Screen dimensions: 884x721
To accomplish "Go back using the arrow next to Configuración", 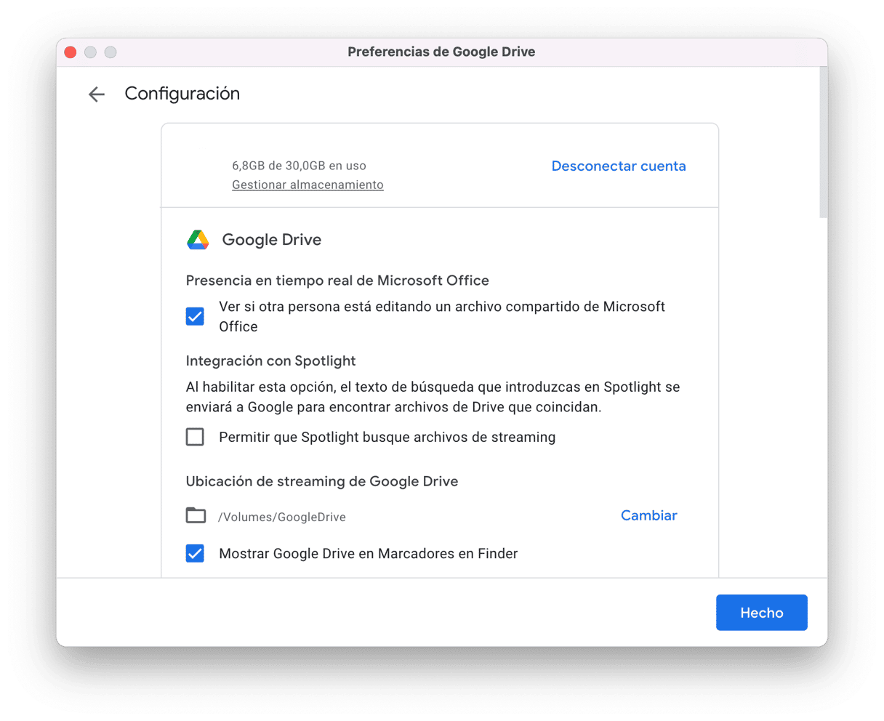I will 97,94.
